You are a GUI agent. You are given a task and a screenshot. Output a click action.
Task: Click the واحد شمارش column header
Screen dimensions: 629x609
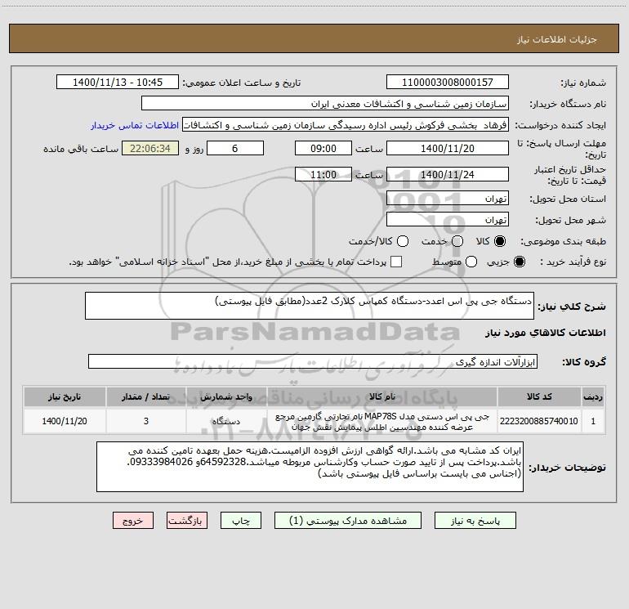(x=226, y=396)
